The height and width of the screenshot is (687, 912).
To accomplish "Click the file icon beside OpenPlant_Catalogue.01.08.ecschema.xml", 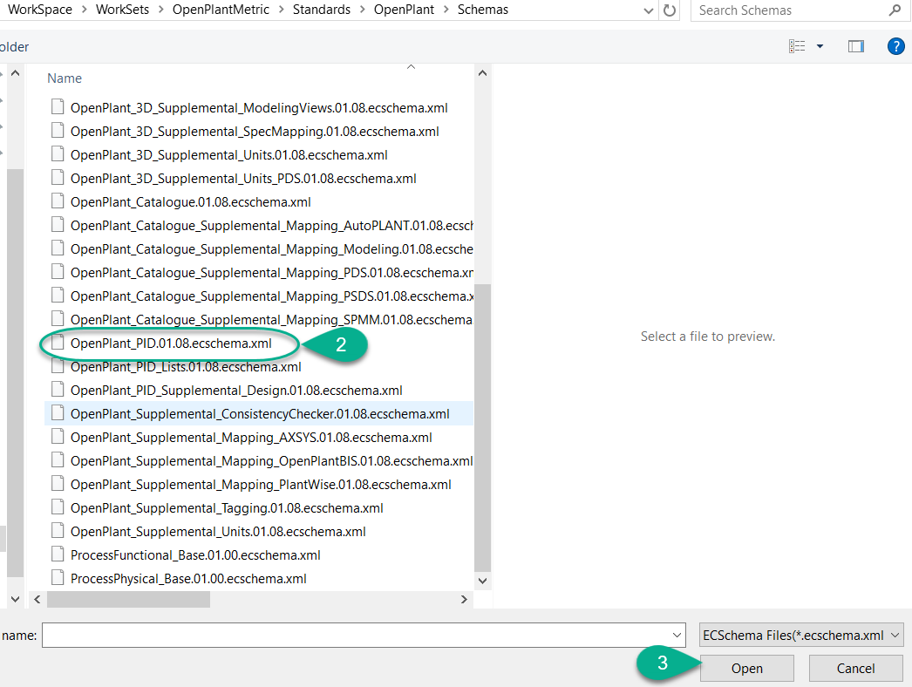I will (58, 201).
